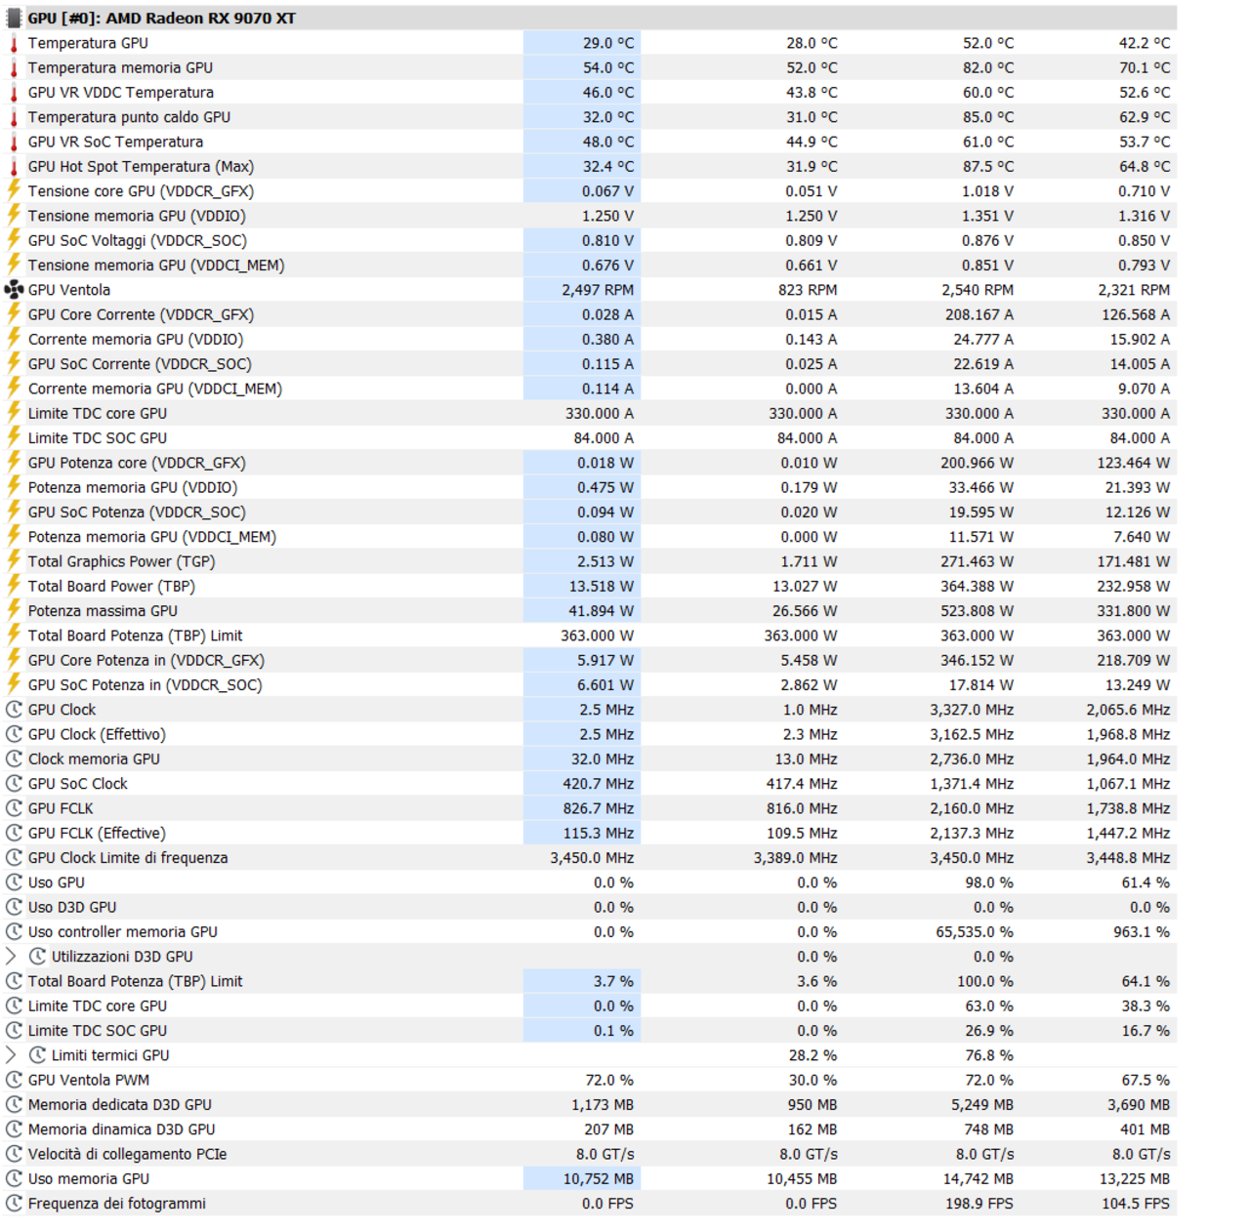Select the GPU SoC Clock label
Image resolution: width=1250 pixels, height=1231 pixels.
(78, 784)
